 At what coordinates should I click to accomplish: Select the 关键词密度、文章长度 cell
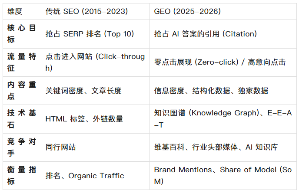(x=84, y=90)
